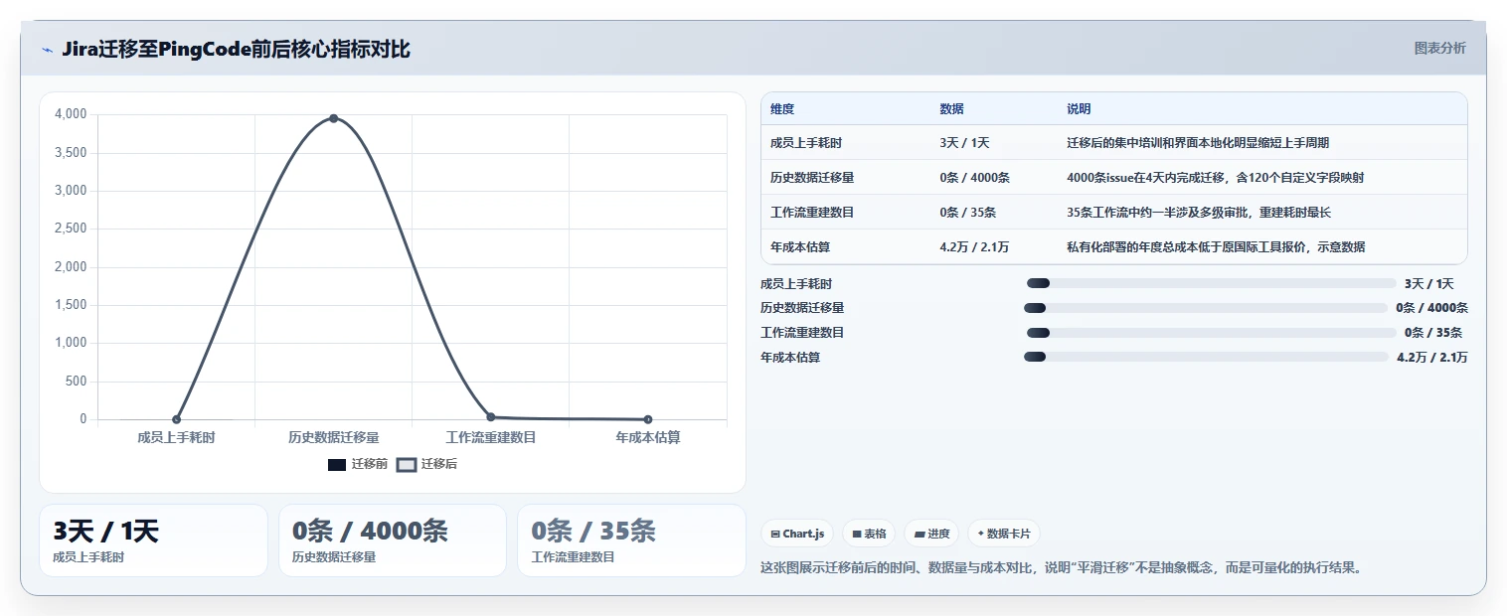1507x616 pixels.
Task: Click x-axis label 年成本估算
Action: tap(648, 437)
